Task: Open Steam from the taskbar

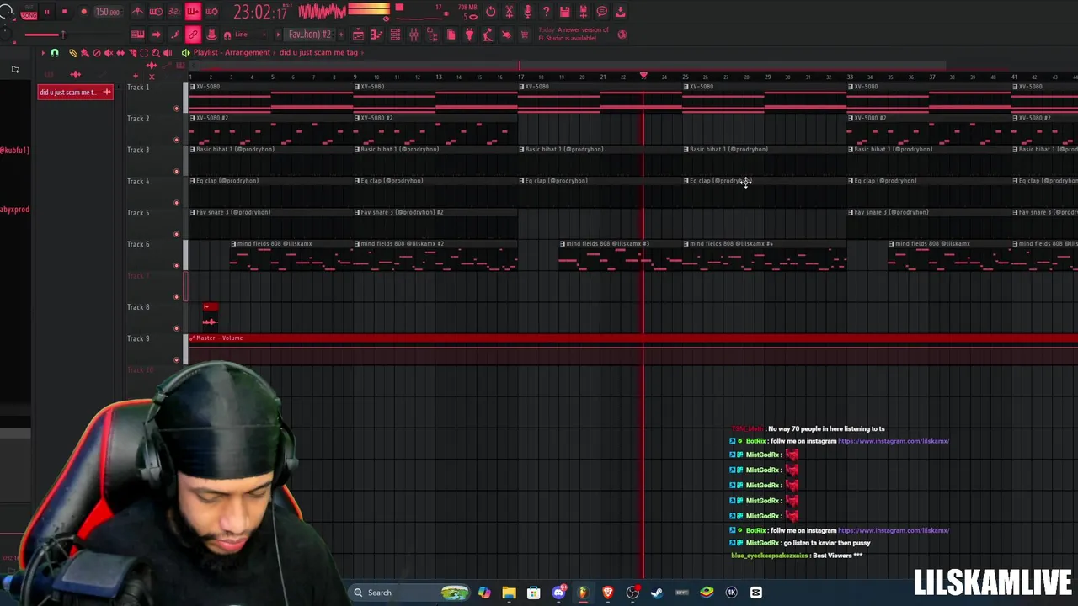Action: pos(657,593)
